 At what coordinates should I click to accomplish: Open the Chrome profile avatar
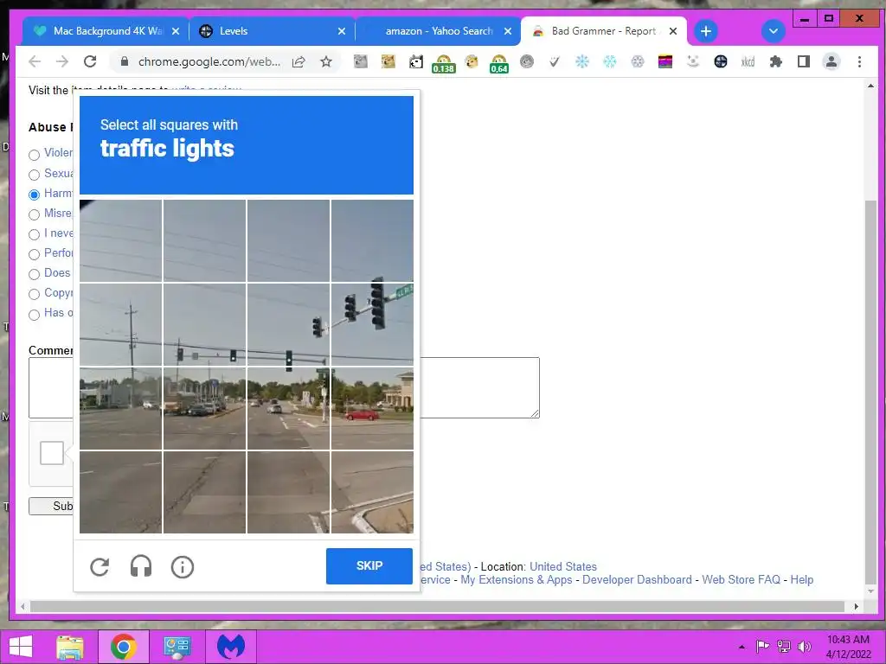point(831,61)
